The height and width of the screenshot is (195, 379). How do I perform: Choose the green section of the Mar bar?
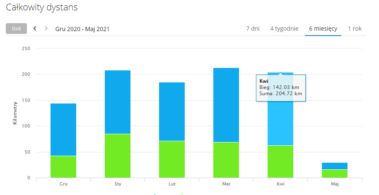click(x=226, y=160)
